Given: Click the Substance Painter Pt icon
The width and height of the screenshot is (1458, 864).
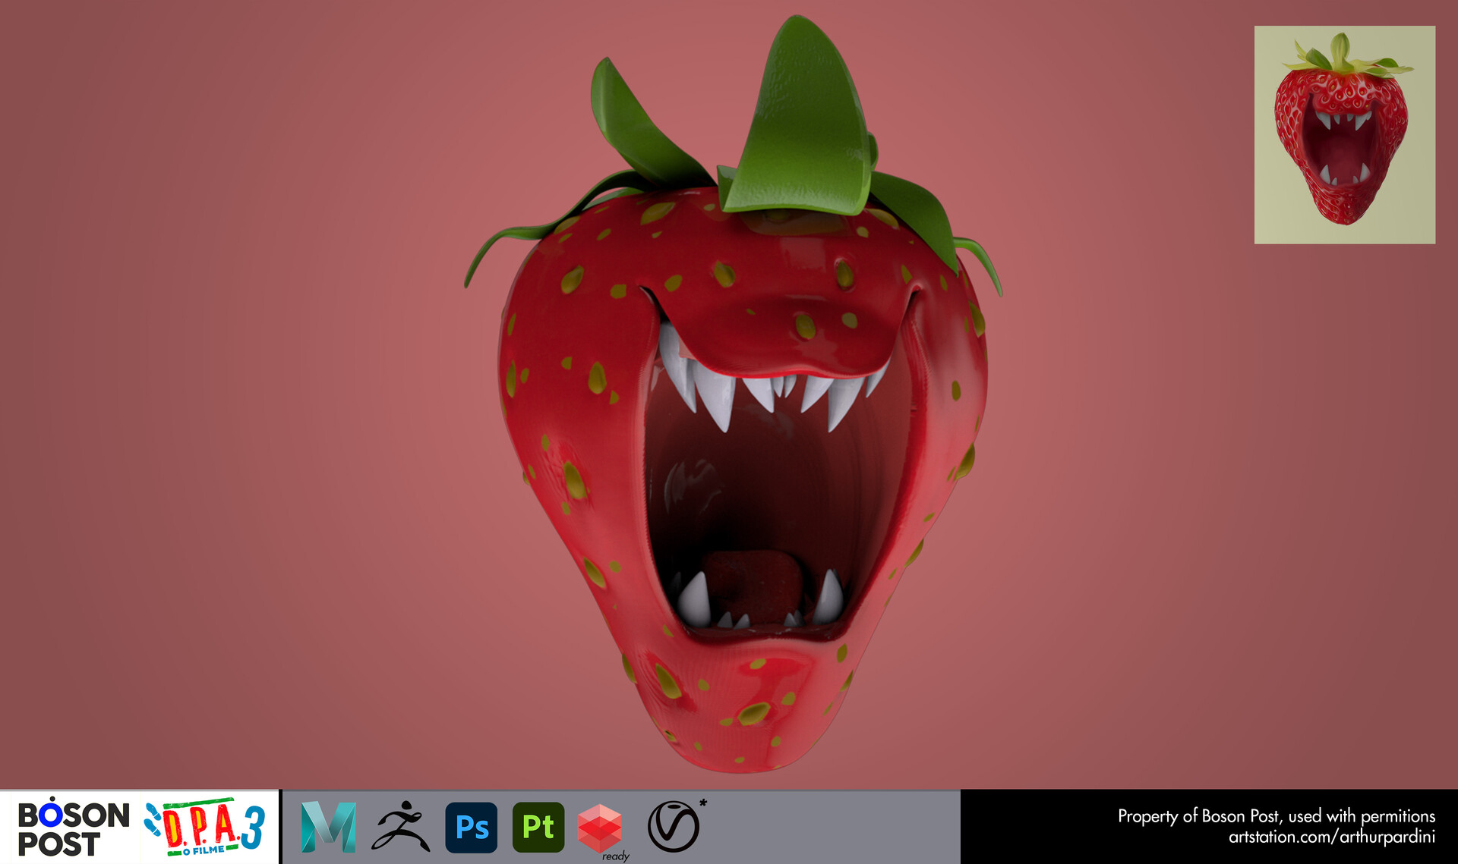Looking at the screenshot, I should pos(538,827).
